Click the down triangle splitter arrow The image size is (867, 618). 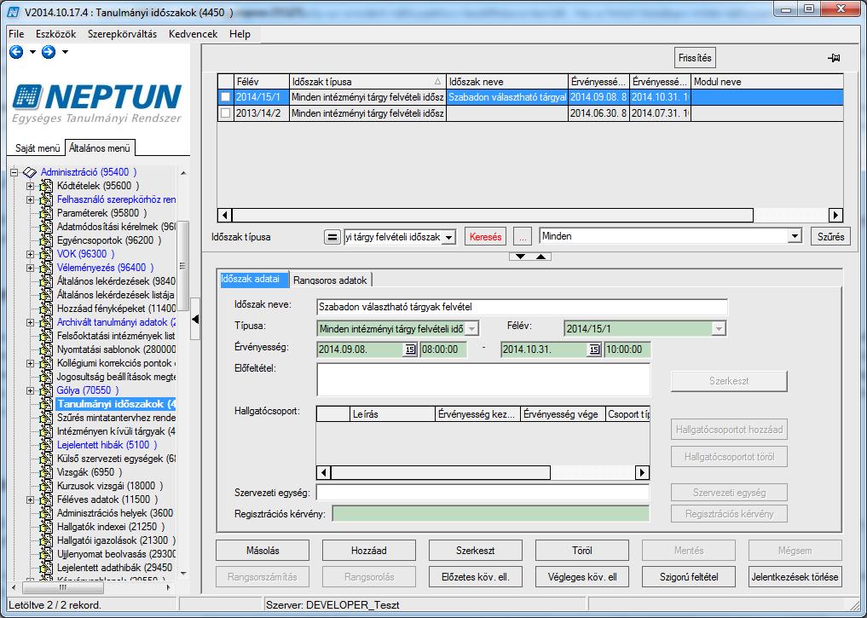[520, 257]
